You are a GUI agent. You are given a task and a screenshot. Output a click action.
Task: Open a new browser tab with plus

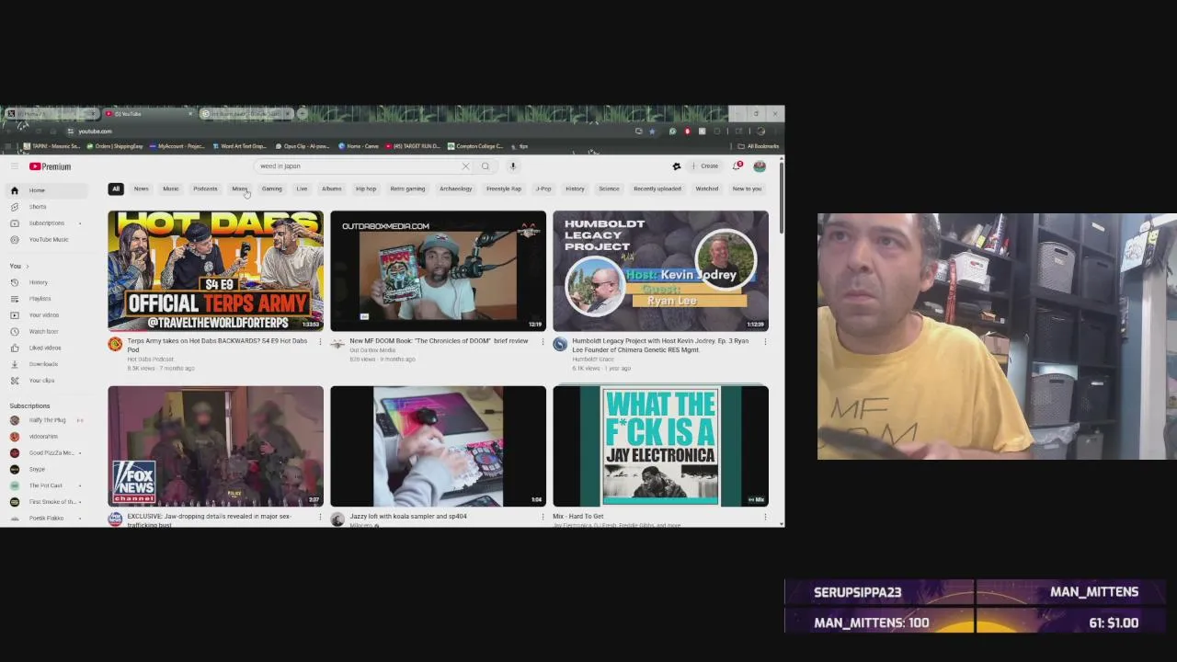tap(302, 114)
